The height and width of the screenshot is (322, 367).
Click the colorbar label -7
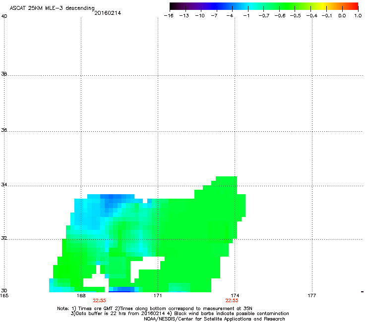[214, 16]
